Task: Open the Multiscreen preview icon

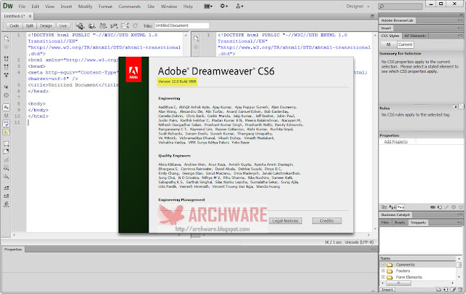Action: click(x=80, y=26)
